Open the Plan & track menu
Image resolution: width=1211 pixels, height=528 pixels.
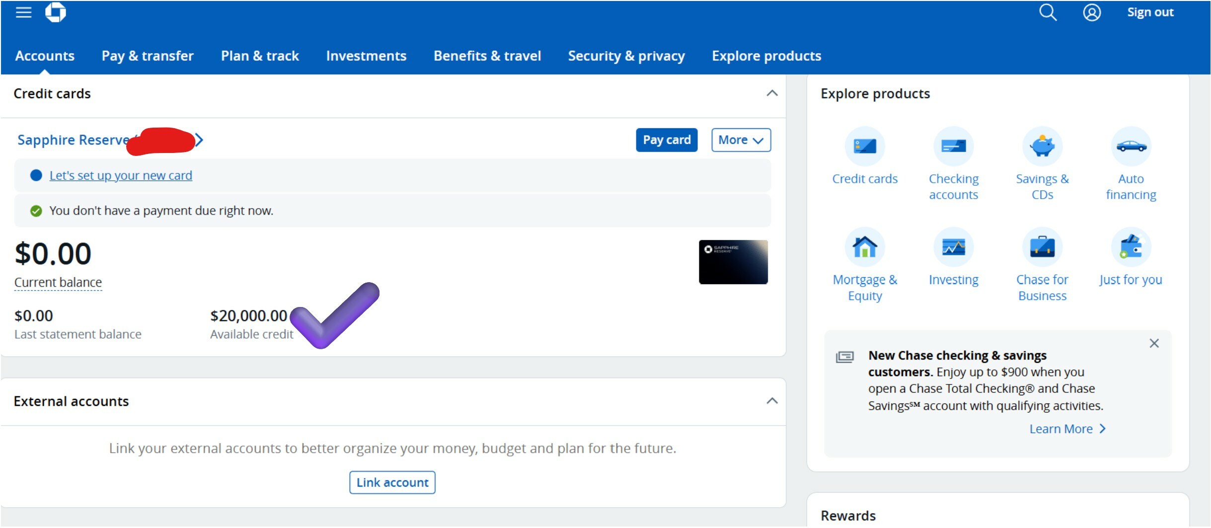pos(260,56)
